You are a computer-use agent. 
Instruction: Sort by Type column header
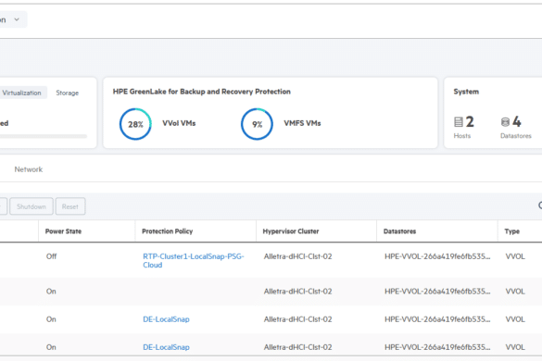512,231
